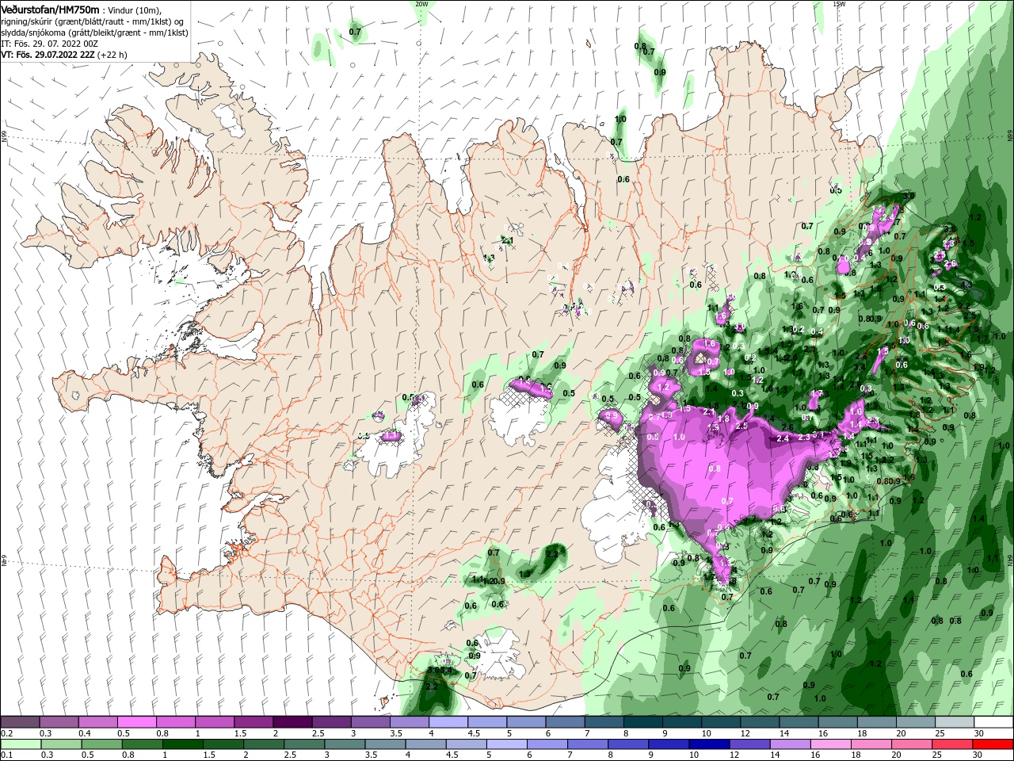Click the darkest purple swatch on the snow scale
The width and height of the screenshot is (1014, 761).
point(292,722)
